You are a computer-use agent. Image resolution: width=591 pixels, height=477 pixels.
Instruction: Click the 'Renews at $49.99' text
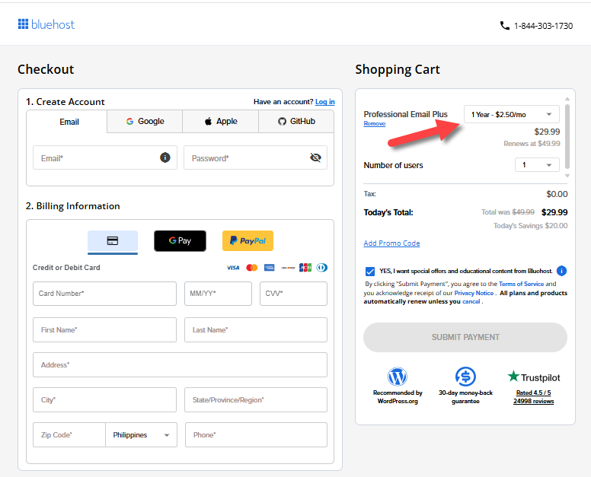click(x=532, y=144)
